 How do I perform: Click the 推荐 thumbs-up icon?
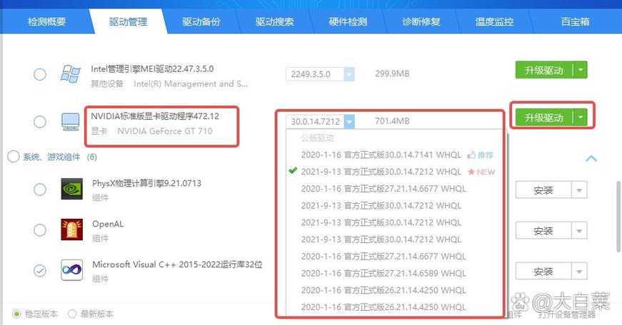(x=471, y=155)
